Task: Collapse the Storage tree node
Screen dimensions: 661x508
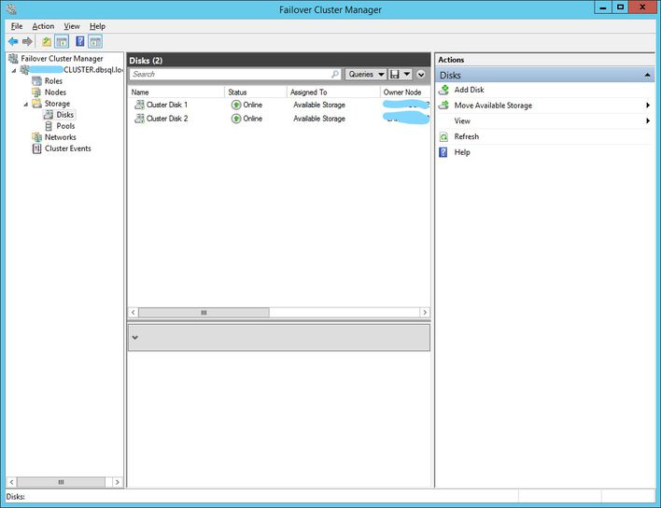Action: tap(26, 104)
